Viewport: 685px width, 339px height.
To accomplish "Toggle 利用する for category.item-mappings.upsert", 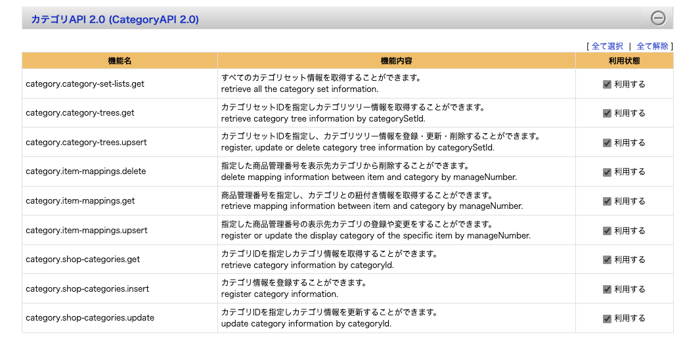I will (607, 230).
